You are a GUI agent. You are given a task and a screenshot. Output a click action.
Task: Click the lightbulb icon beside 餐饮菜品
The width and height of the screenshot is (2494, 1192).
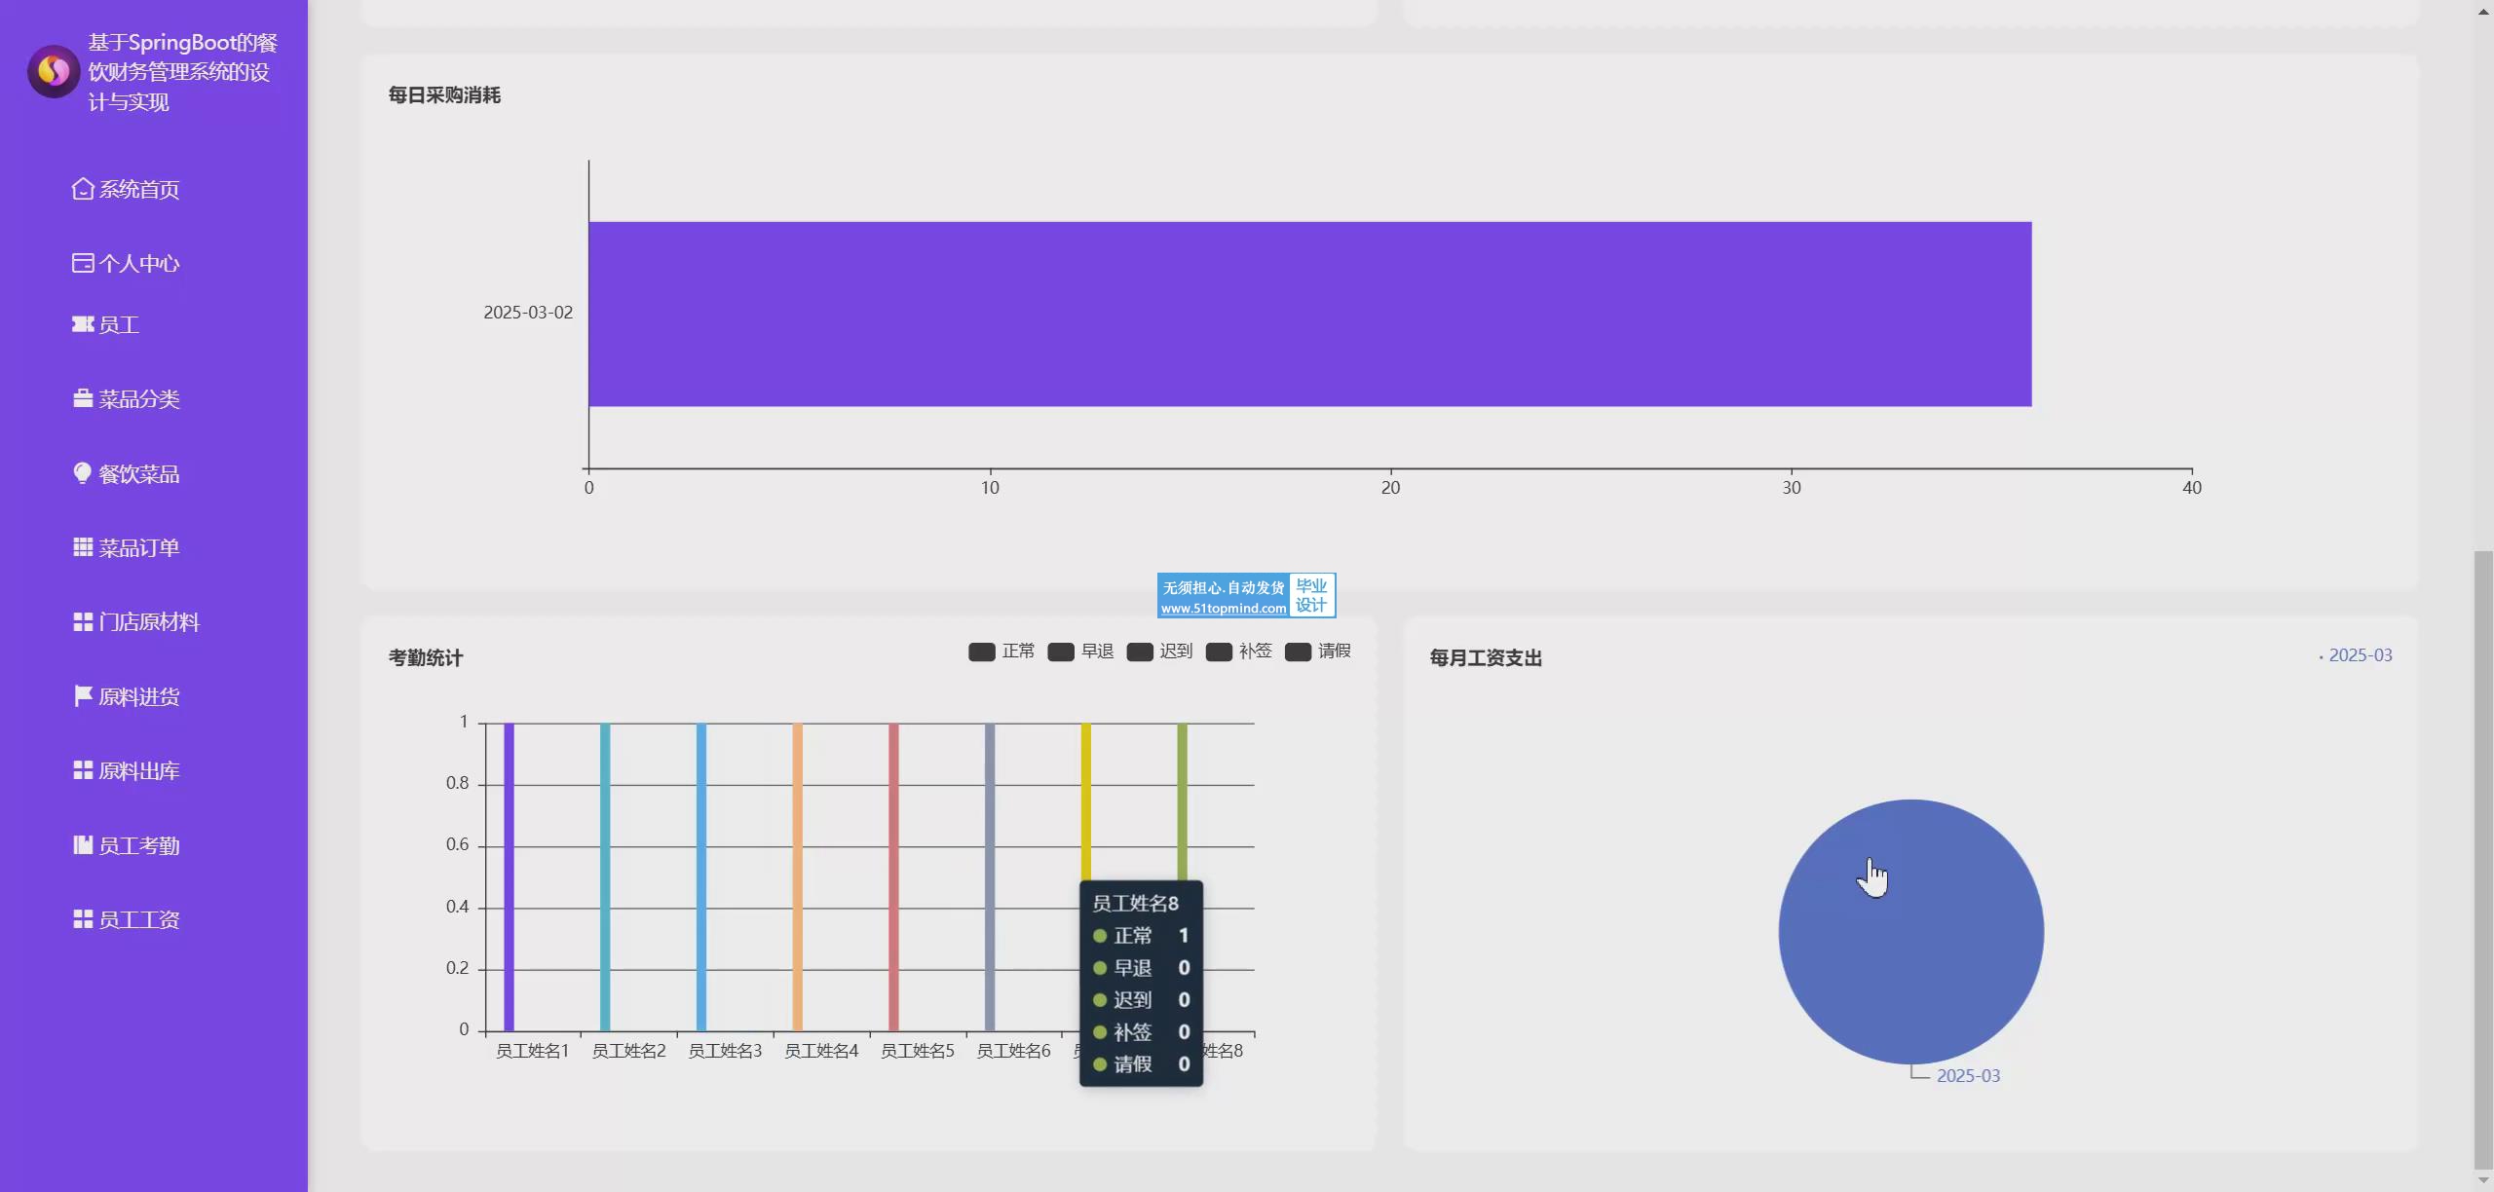pos(83,473)
